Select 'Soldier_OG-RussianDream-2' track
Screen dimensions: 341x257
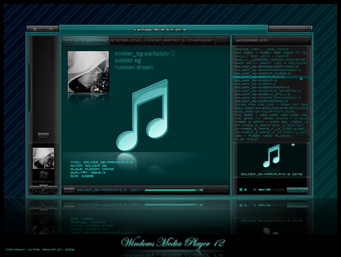point(262,87)
